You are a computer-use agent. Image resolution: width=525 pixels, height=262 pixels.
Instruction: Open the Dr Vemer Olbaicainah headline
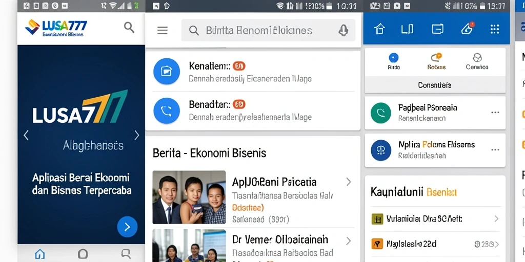(280, 239)
